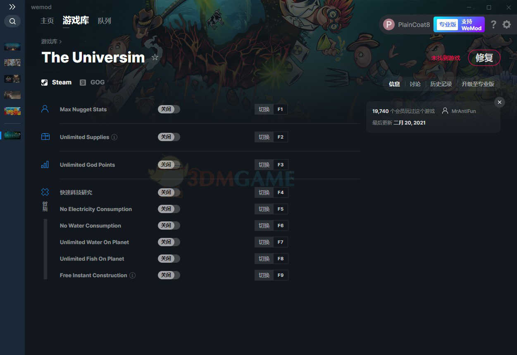This screenshot has width=517, height=355.
Task: Open the 历史记录 tab
Action: pyautogui.click(x=441, y=84)
